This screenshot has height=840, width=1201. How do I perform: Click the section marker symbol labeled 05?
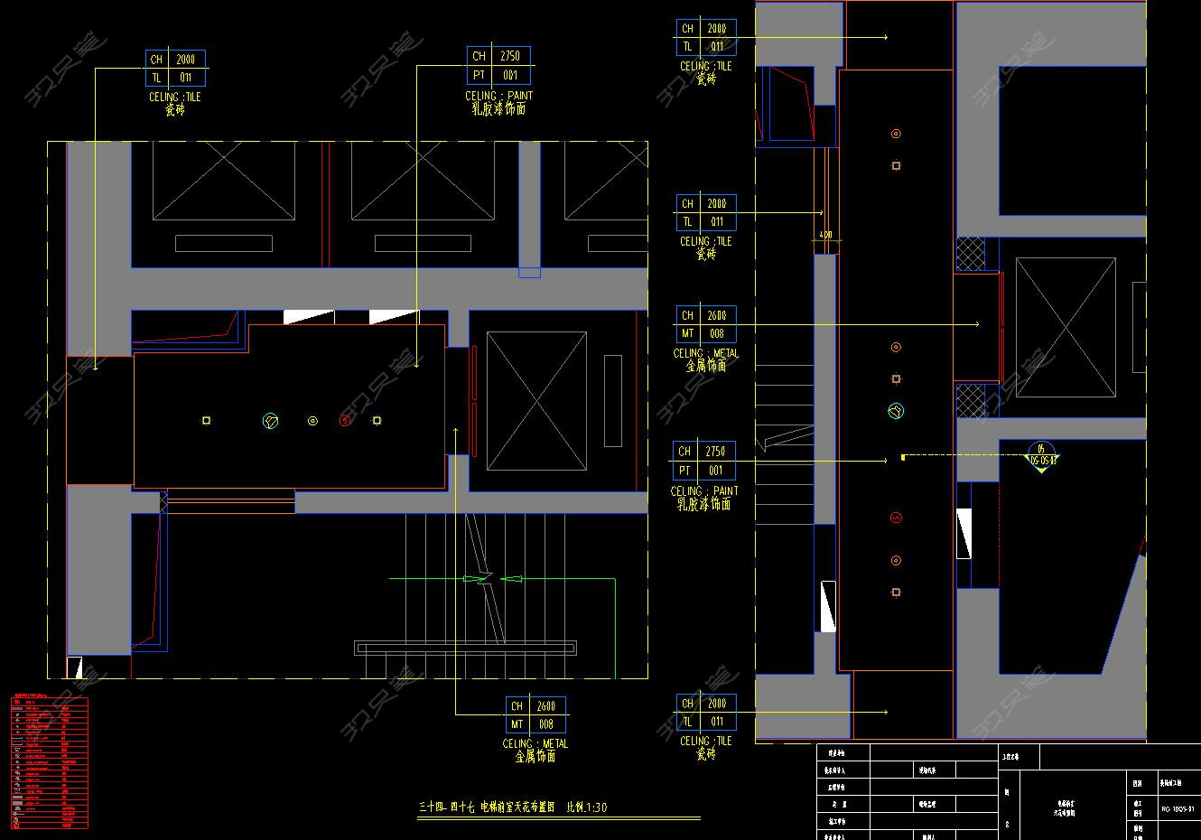click(x=1041, y=455)
